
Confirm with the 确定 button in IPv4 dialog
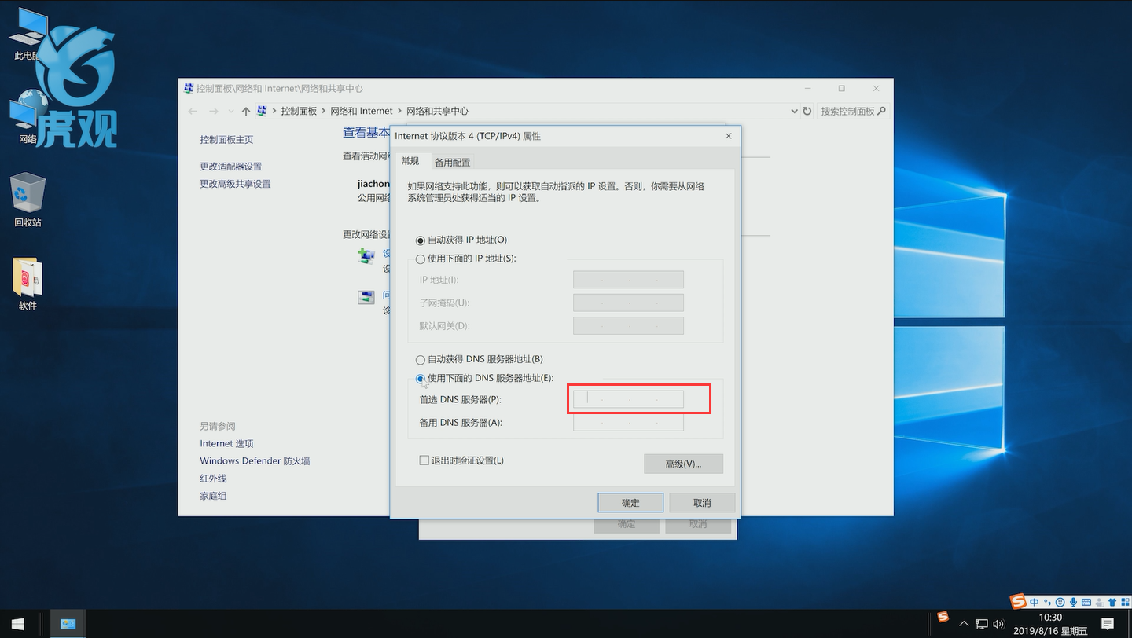click(630, 503)
